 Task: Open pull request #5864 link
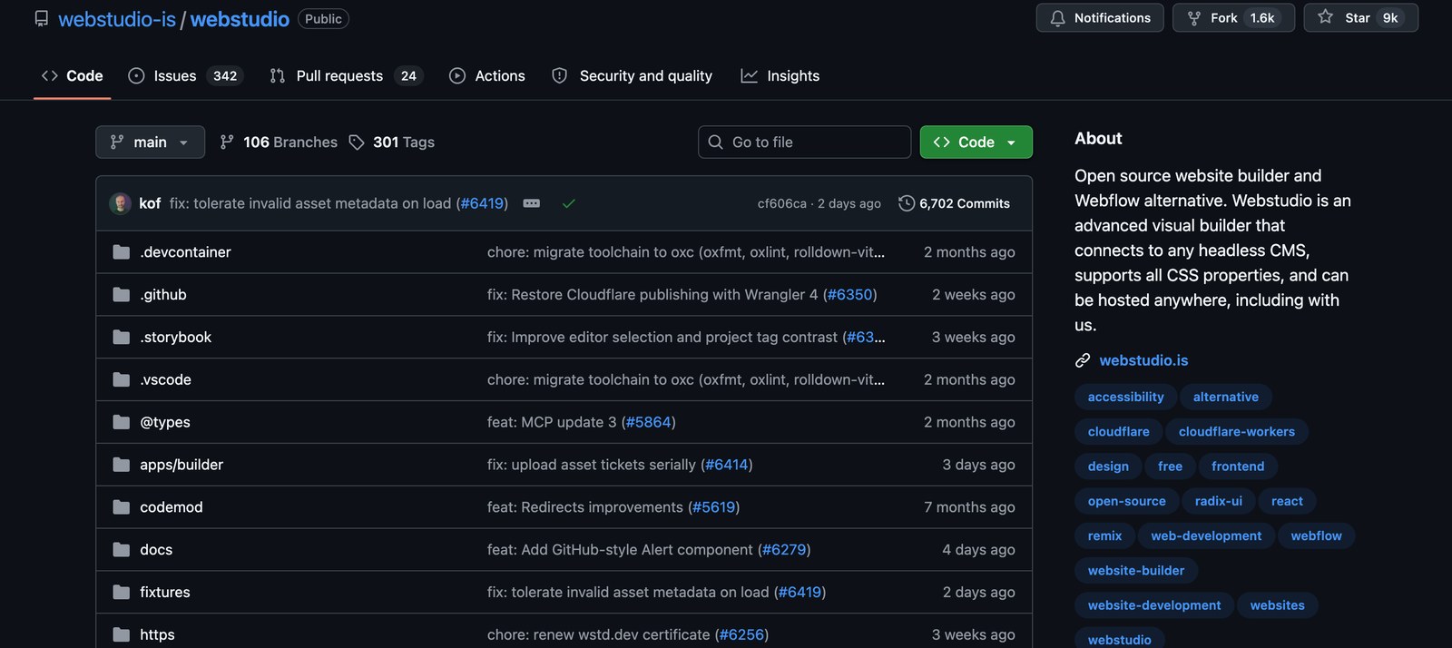click(x=649, y=422)
